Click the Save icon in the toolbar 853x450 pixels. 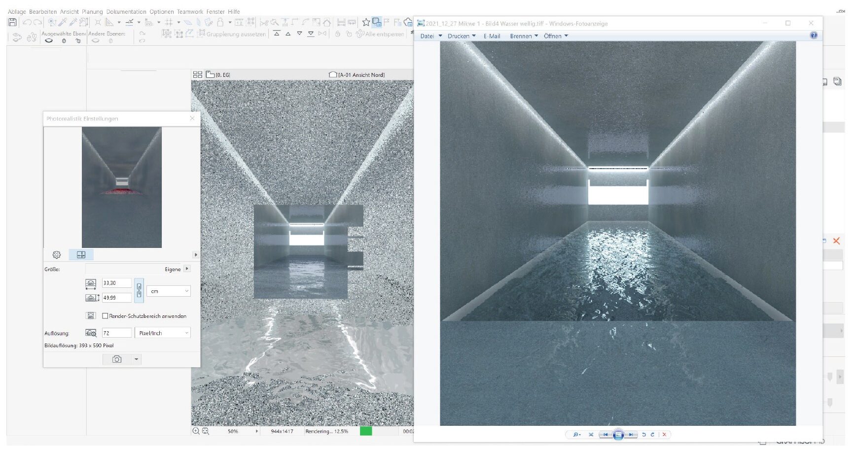coord(12,22)
